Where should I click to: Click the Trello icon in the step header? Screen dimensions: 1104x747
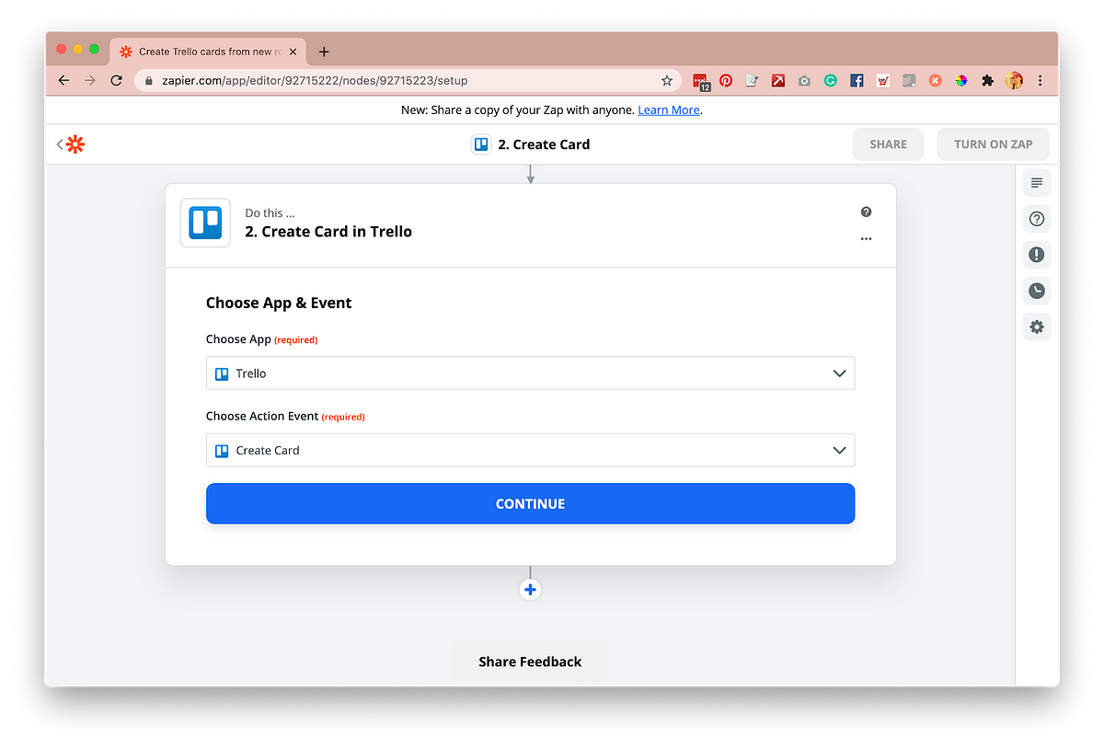pyautogui.click(x=205, y=223)
